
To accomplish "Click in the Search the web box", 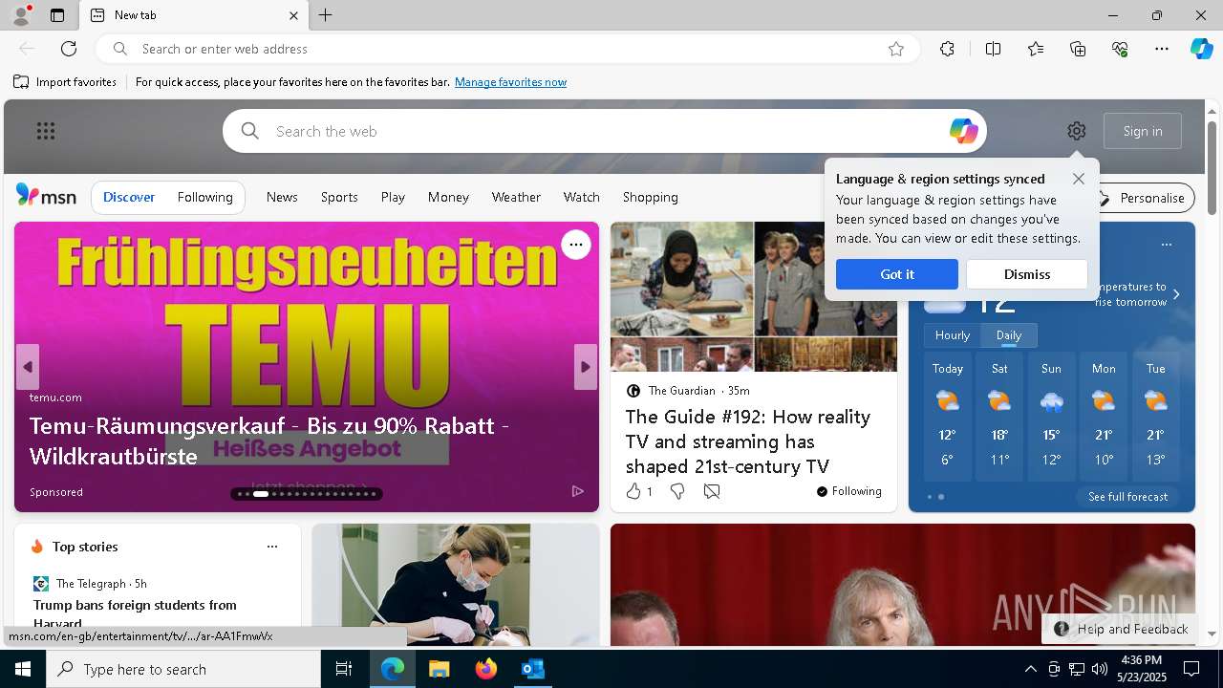I will (604, 131).
